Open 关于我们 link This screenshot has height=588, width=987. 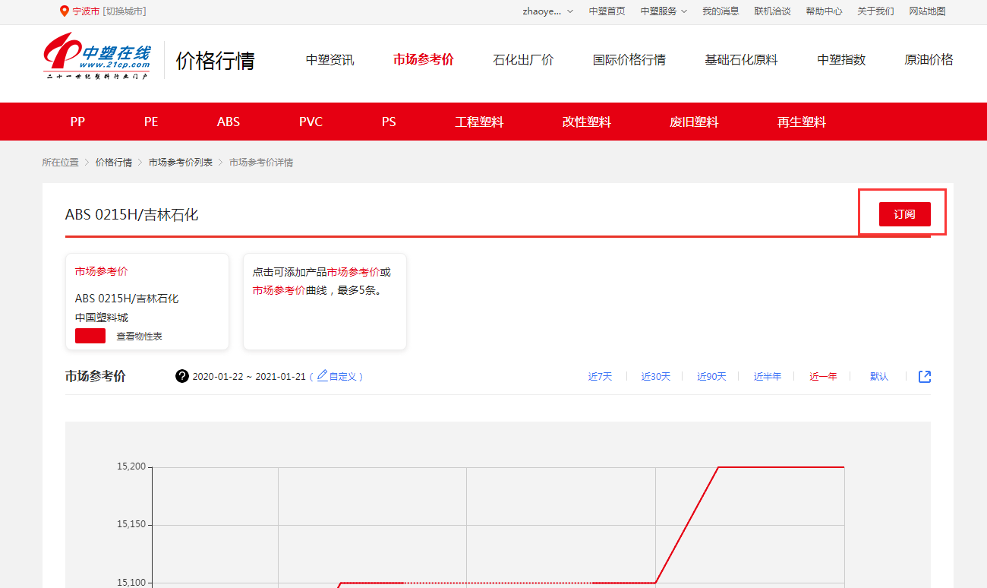[x=875, y=11]
